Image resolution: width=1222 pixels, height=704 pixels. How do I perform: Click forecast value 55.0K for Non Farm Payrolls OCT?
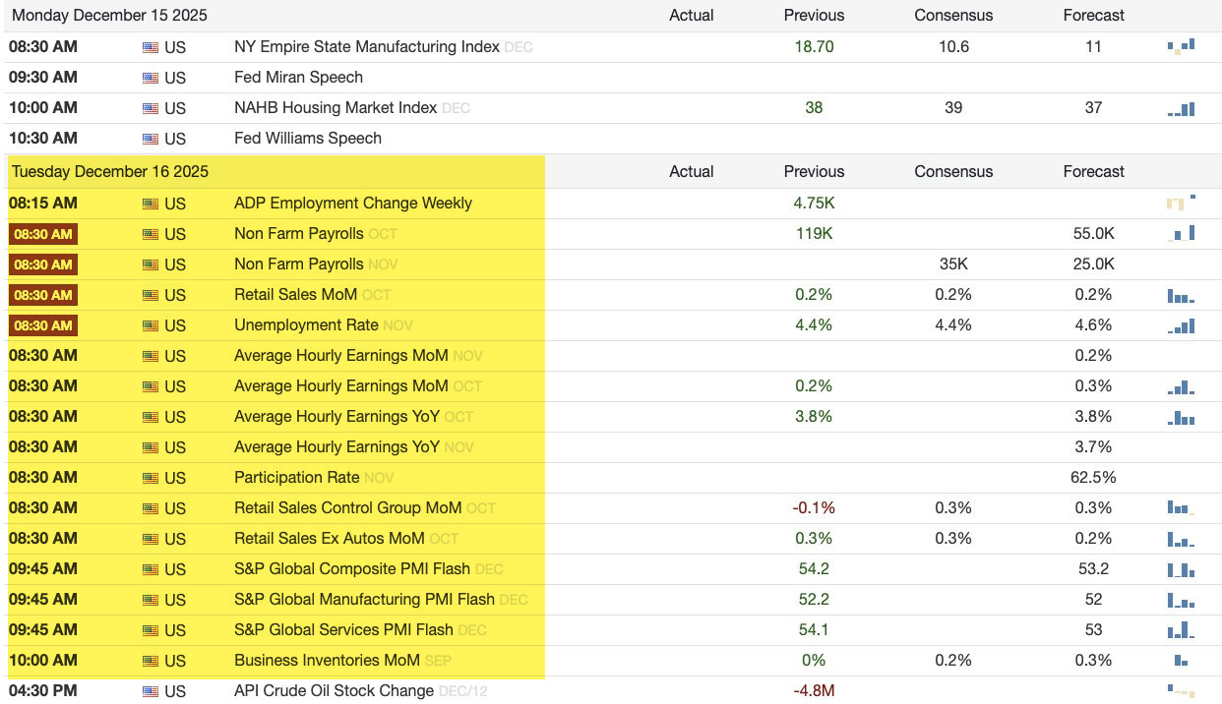pyautogui.click(x=1093, y=234)
